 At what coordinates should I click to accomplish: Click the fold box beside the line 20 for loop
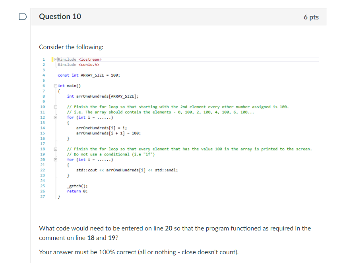click(55, 159)
